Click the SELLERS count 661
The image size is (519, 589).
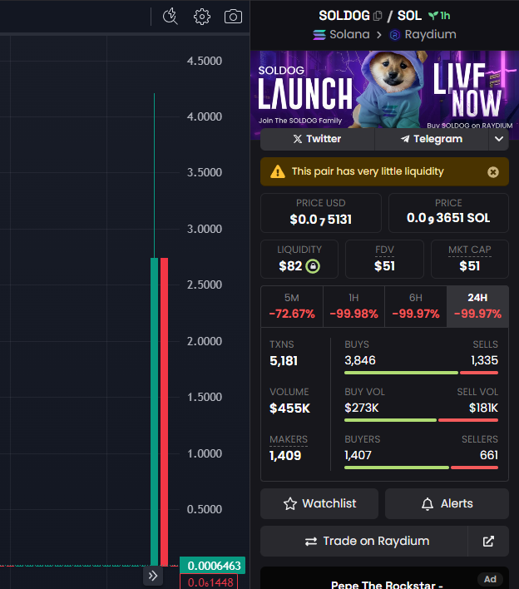[x=489, y=455]
